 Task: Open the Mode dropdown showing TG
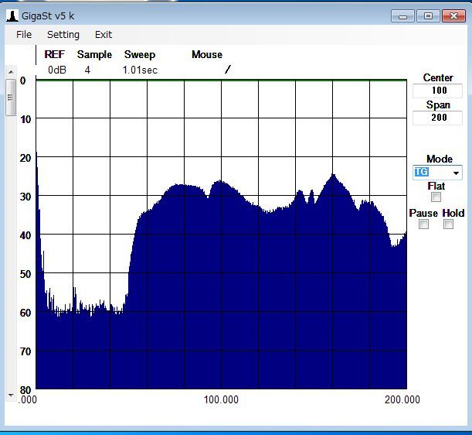pos(437,173)
